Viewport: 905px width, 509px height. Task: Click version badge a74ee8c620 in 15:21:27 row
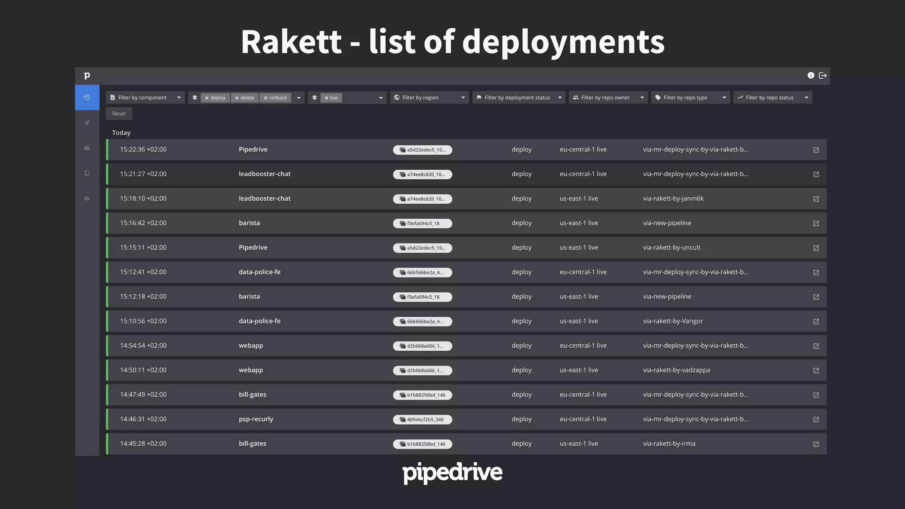422,174
